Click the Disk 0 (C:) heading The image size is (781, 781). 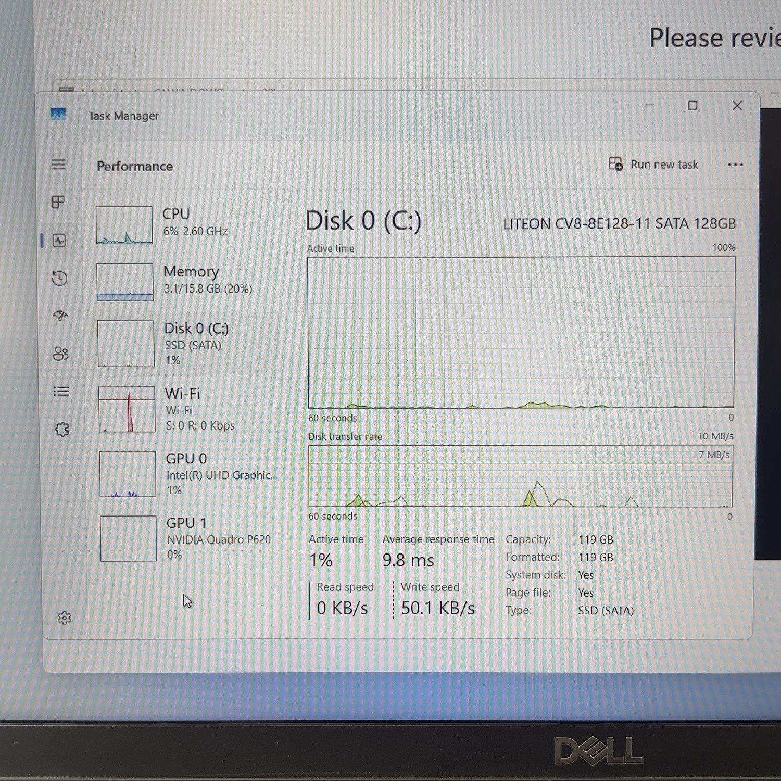tap(363, 221)
